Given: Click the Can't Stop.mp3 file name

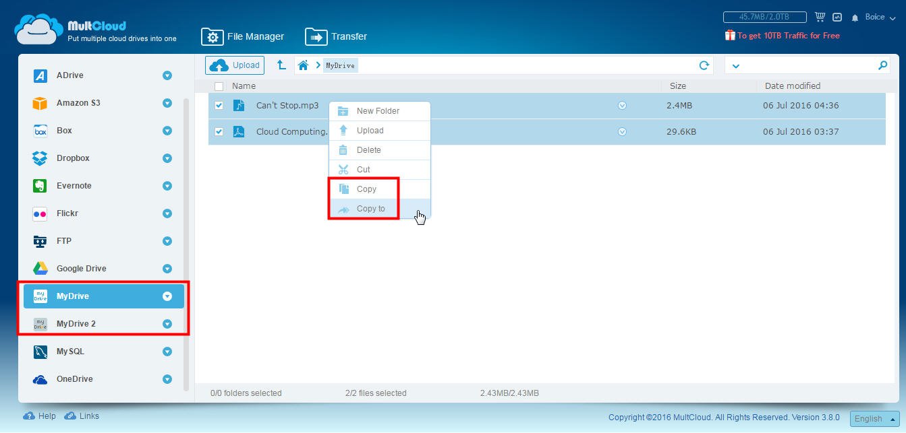Looking at the screenshot, I should 287,106.
